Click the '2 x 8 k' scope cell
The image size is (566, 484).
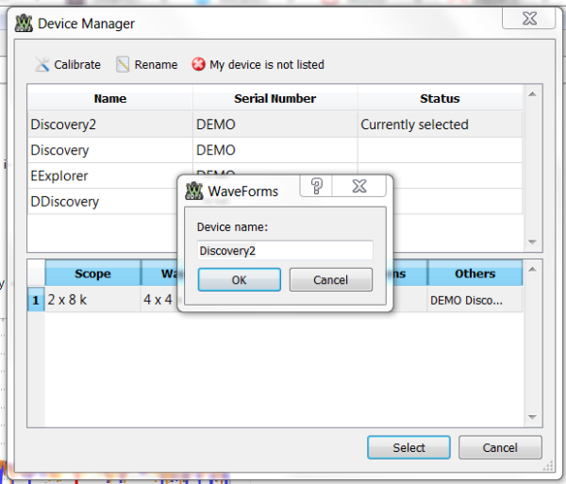pyautogui.click(x=92, y=300)
